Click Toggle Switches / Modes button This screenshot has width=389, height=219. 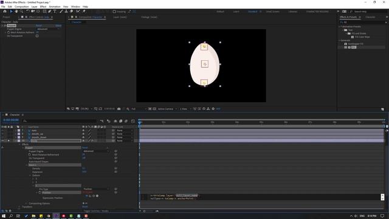tap(96, 211)
